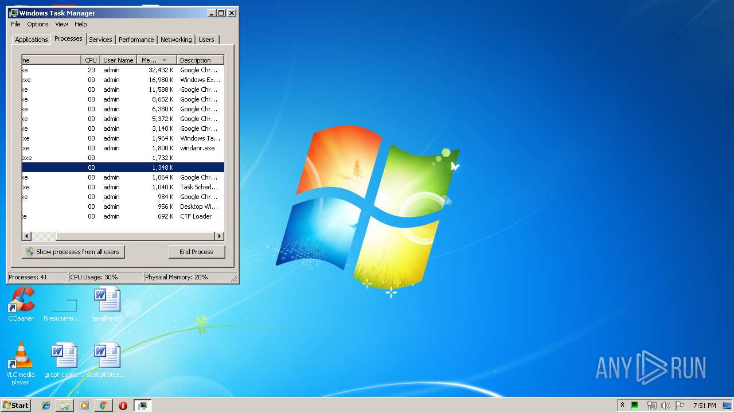Screen dimensions: 734x413
Task: Click the 7:51 PM clock
Action: coord(704,406)
